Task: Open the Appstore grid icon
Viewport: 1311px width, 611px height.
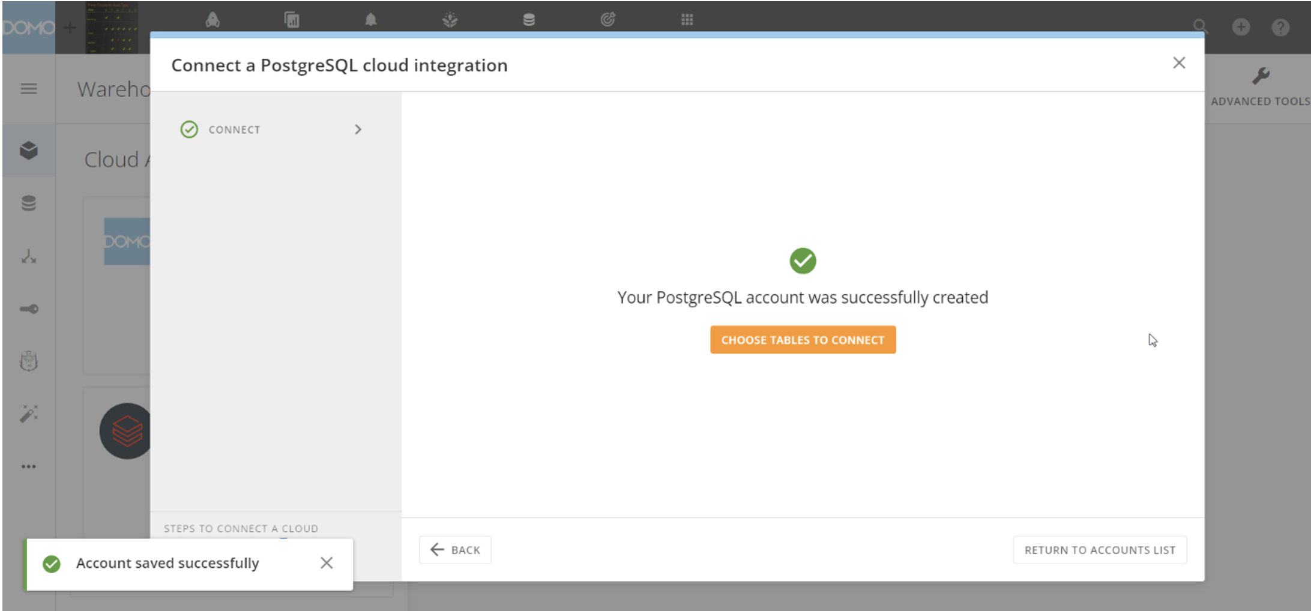Action: click(687, 19)
